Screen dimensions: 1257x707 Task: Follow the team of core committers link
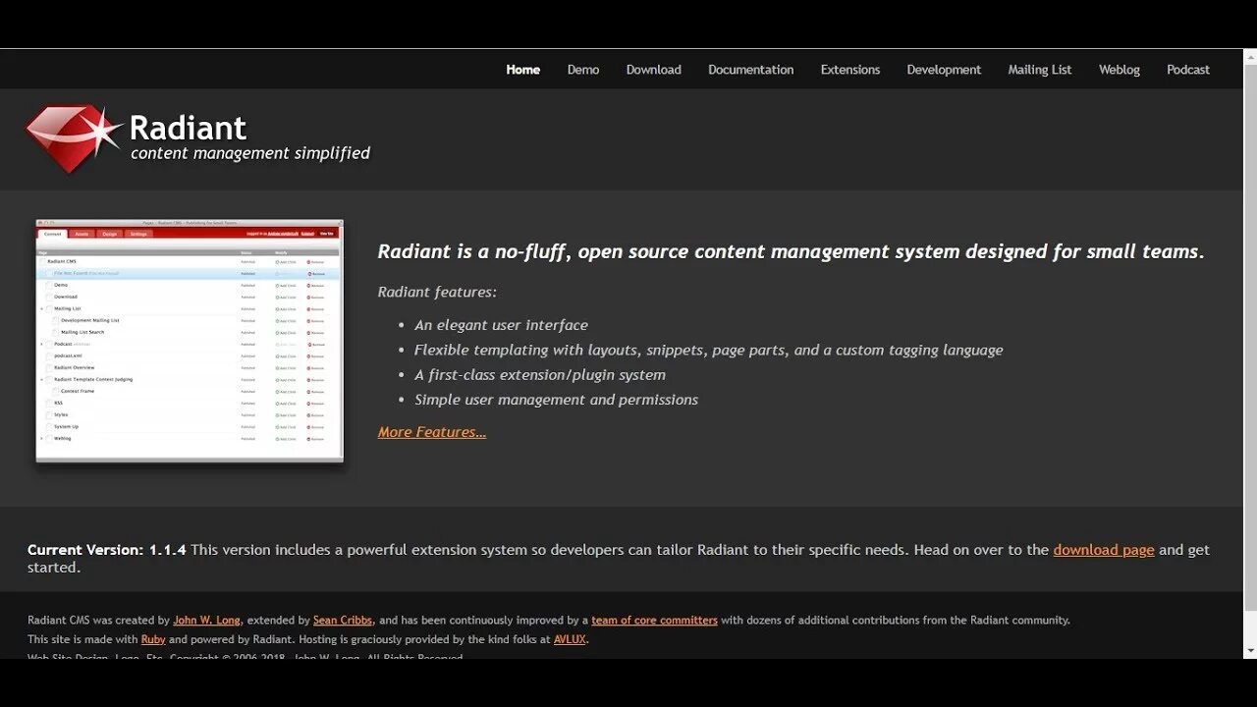click(x=654, y=621)
